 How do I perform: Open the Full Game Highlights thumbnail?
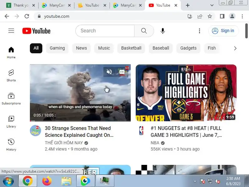(x=186, y=93)
